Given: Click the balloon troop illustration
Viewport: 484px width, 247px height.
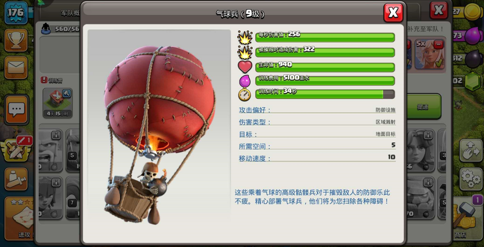Looking at the screenshot, I should (x=159, y=134).
